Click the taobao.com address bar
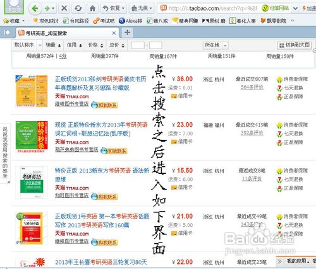Image resolution: width=316 pixels, height=269 pixels. [212, 8]
